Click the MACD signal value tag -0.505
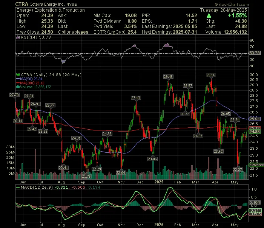This screenshot has width=264, height=228. click(255, 214)
